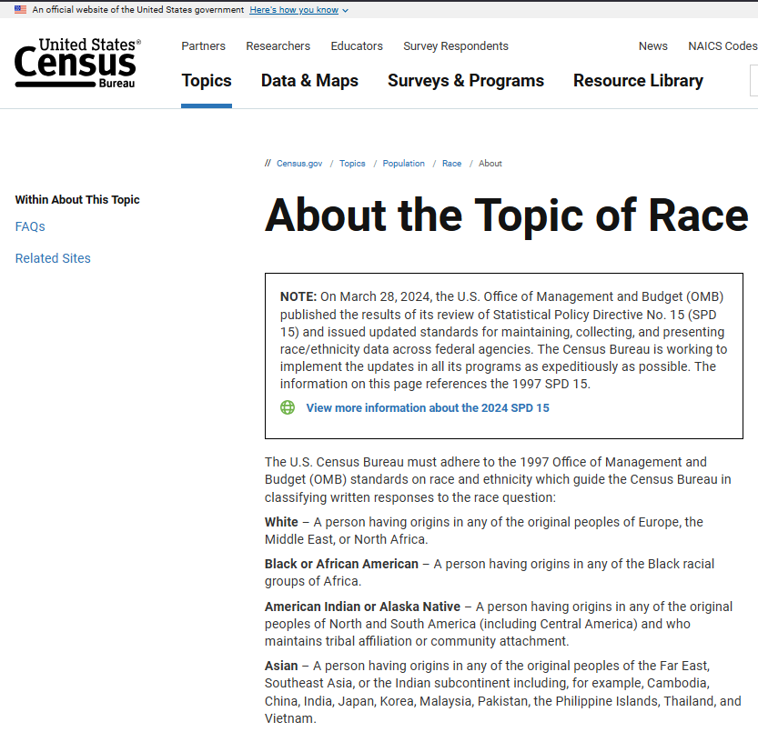Click the "American Indian or Alaska Native" term
The height and width of the screenshot is (732, 758).
(362, 607)
